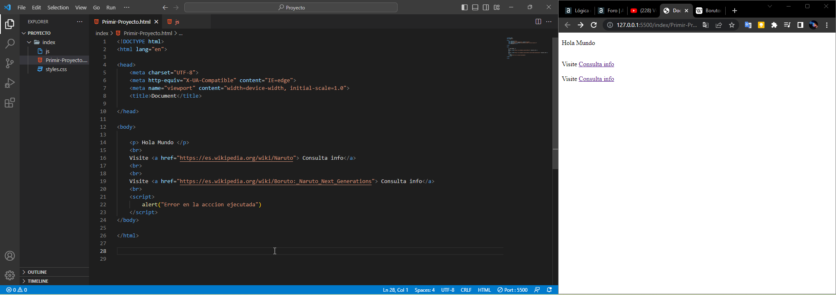Viewport: 836px width, 295px height.
Task: Open Chrome profile avatar
Action: [x=814, y=25]
